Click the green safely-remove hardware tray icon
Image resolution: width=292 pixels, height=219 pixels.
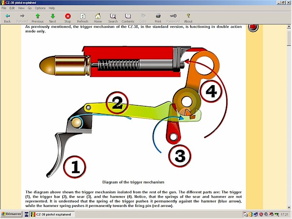point(276,215)
